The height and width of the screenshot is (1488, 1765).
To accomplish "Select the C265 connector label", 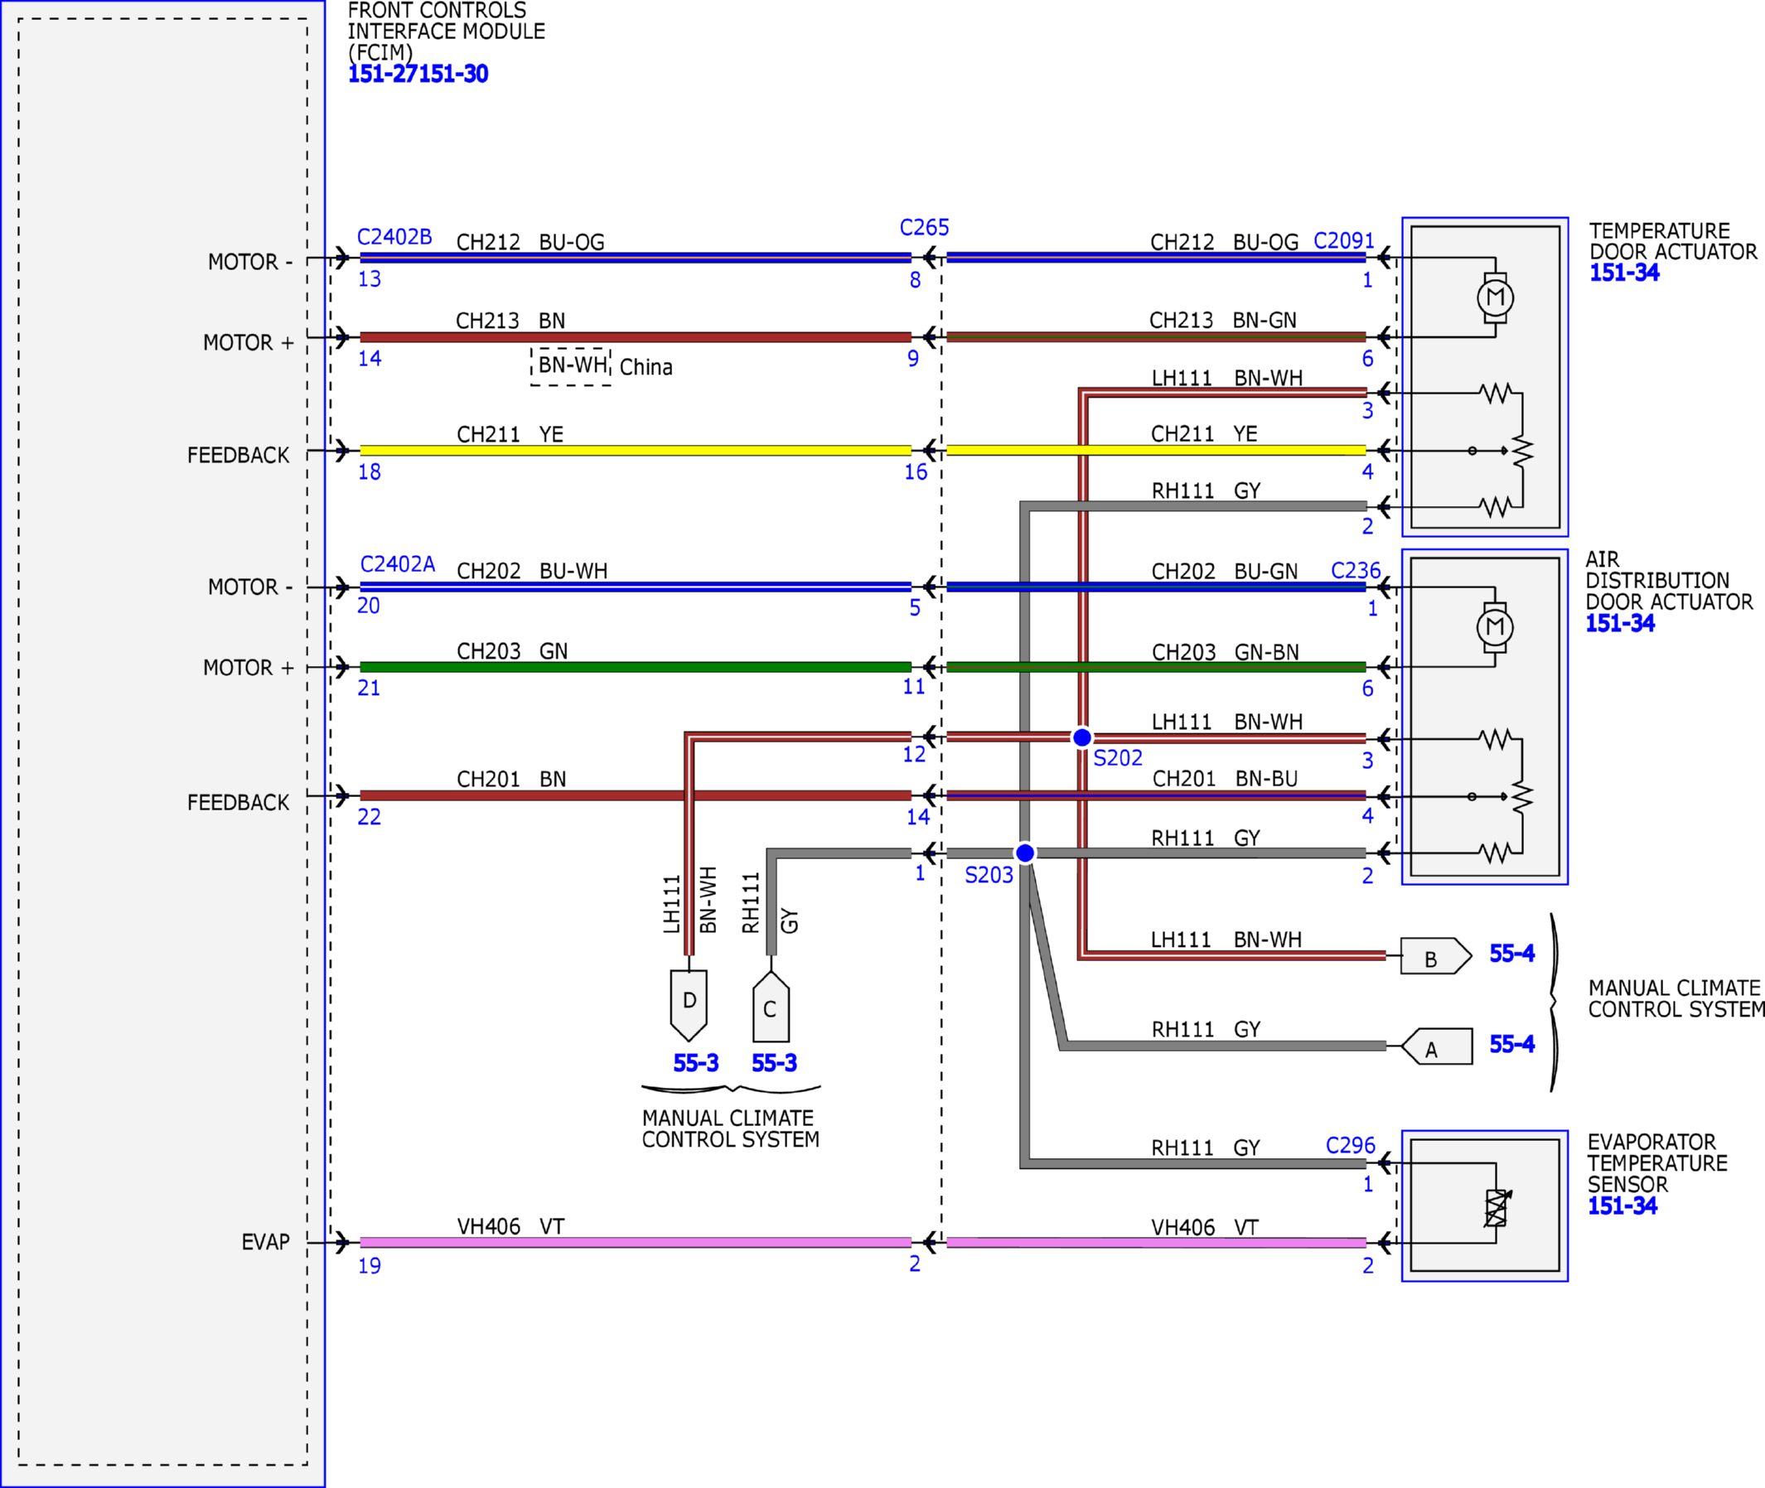I will point(925,227).
